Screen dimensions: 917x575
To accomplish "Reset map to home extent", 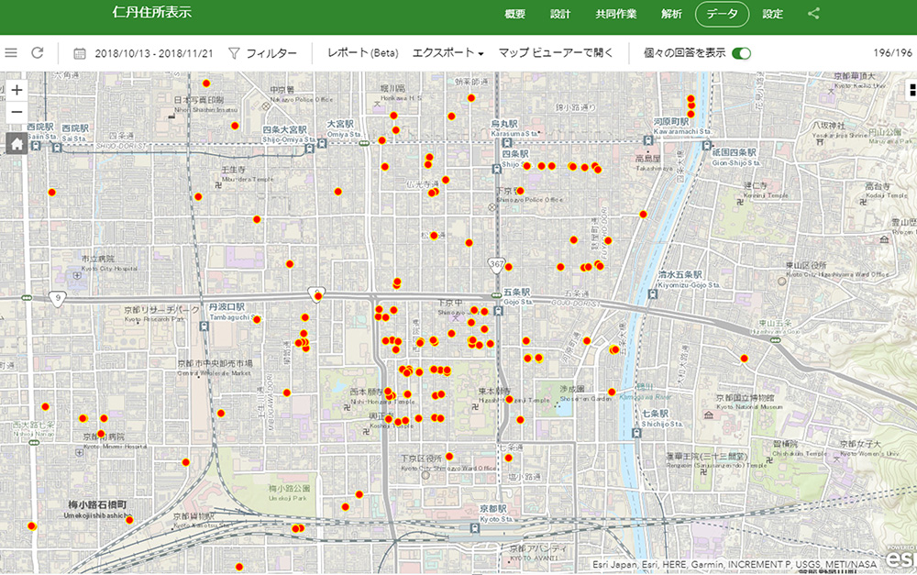I will (x=17, y=143).
